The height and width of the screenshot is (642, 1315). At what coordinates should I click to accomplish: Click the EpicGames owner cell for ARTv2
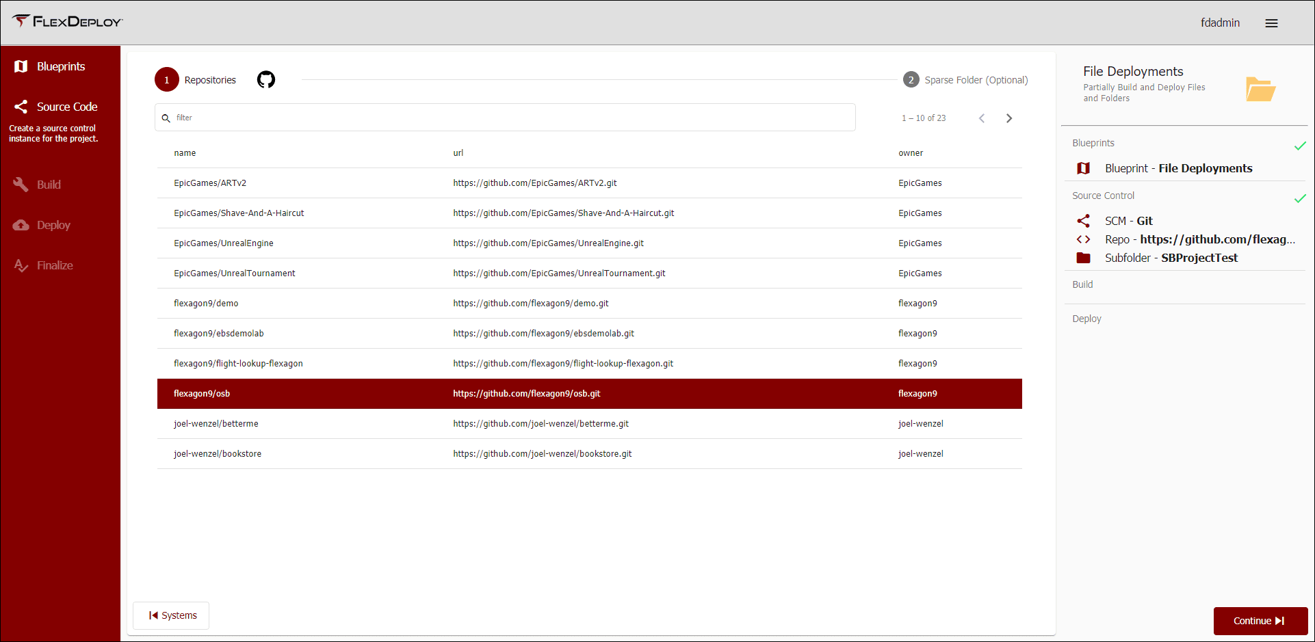920,183
